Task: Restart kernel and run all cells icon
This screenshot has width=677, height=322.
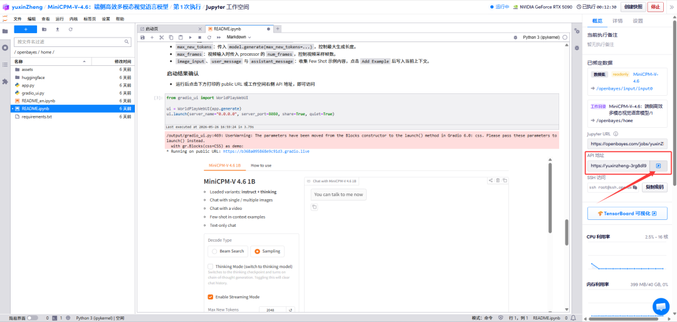Action: 219,38
